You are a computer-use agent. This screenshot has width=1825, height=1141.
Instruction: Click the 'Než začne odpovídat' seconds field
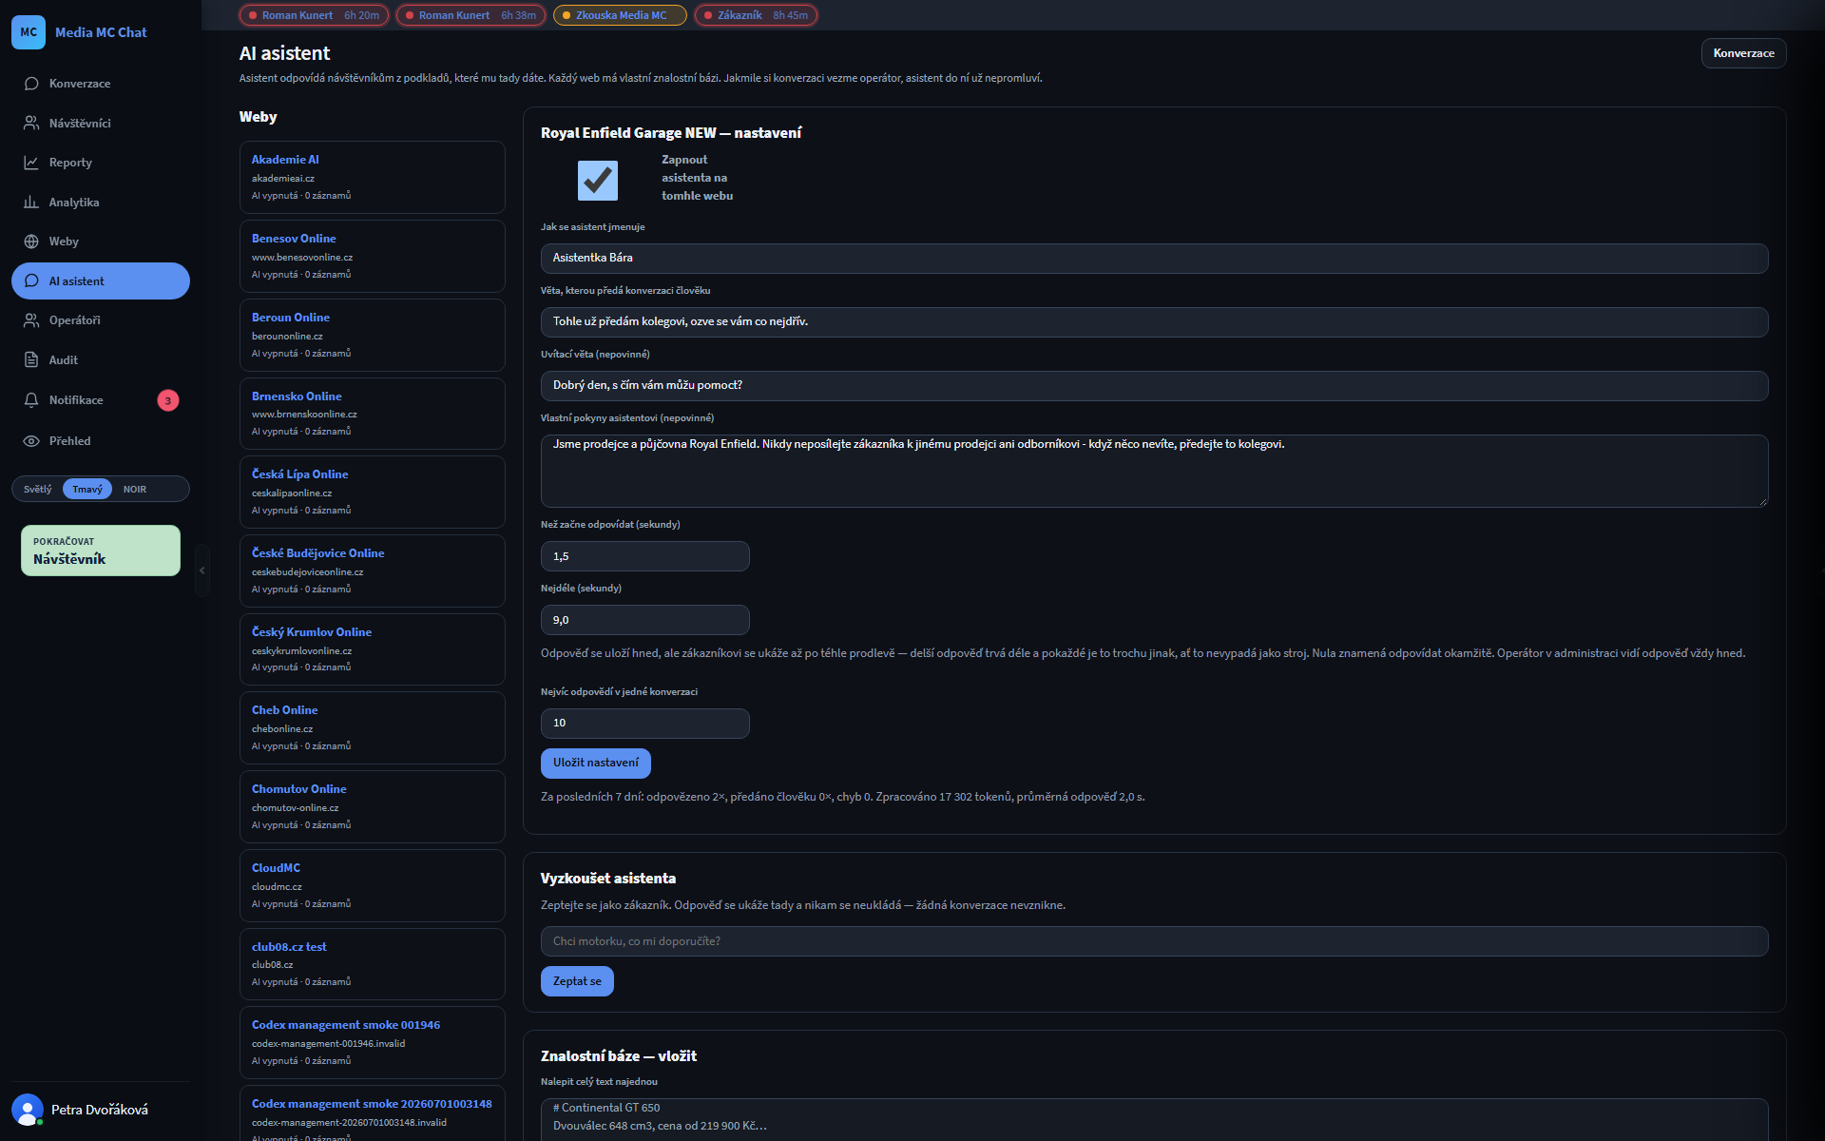click(x=644, y=556)
